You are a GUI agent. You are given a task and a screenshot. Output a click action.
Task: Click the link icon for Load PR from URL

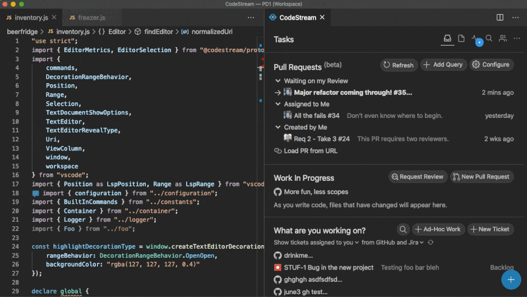(278, 151)
